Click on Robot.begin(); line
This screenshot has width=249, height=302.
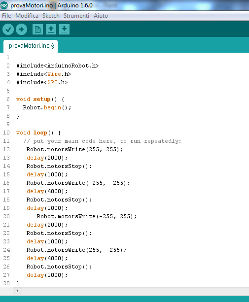(47, 107)
